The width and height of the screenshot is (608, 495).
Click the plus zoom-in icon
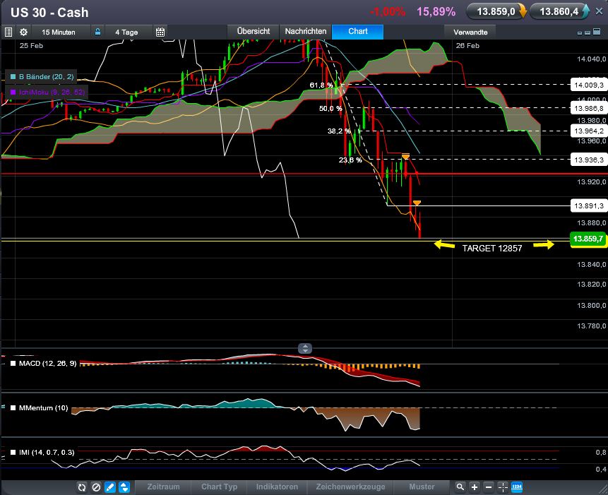[x=475, y=487]
